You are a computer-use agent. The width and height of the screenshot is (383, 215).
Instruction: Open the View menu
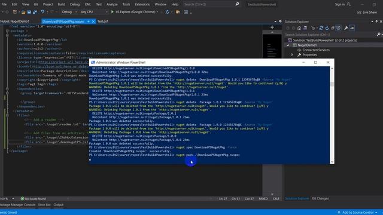[x=25, y=4]
